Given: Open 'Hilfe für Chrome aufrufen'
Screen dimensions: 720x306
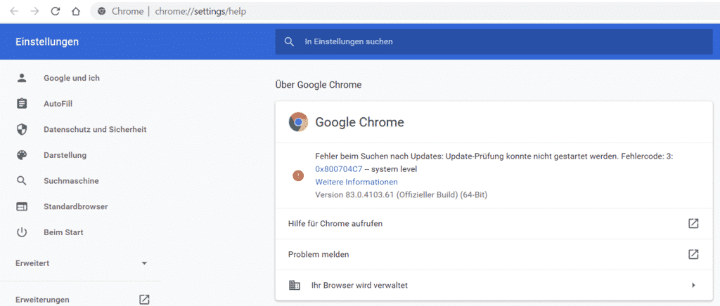Looking at the screenshot, I should (x=494, y=224).
